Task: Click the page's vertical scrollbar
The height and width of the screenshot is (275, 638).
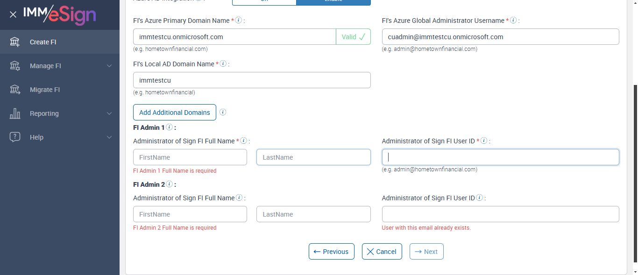Action: (635, 177)
